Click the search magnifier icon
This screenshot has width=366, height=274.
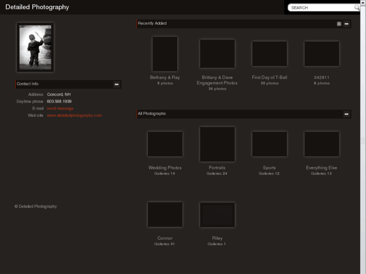click(357, 8)
